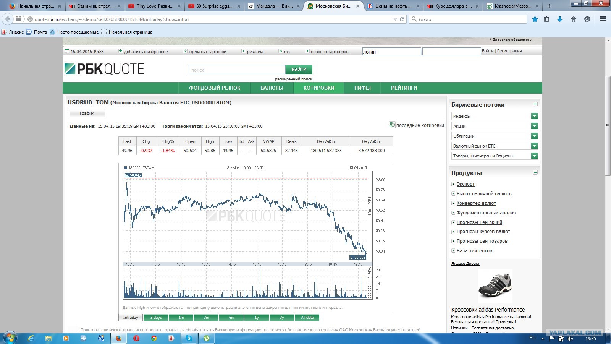The image size is (611, 344).
Task: Click the последние котировки icon
Action: click(x=392, y=125)
